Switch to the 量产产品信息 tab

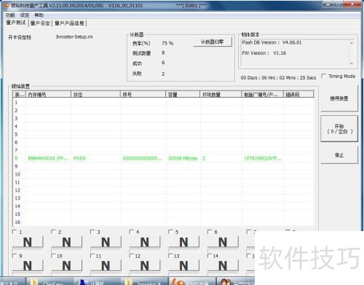[69, 23]
